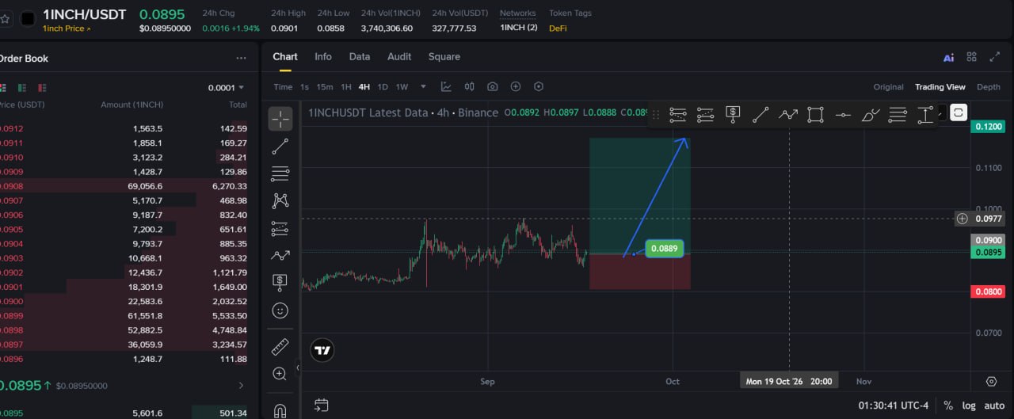Pick the brush tool in floating toolbar

point(871,115)
